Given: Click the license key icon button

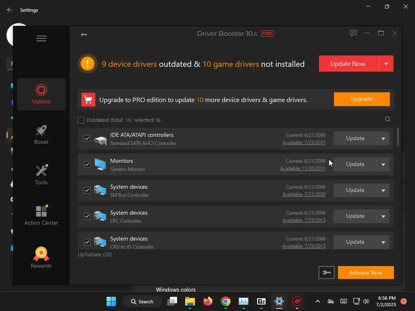Looking at the screenshot, I should [326, 273].
